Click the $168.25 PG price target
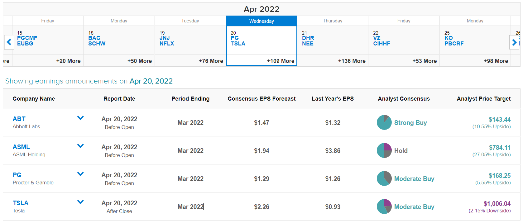Viewport: 523px width, 223px height. (x=500, y=176)
